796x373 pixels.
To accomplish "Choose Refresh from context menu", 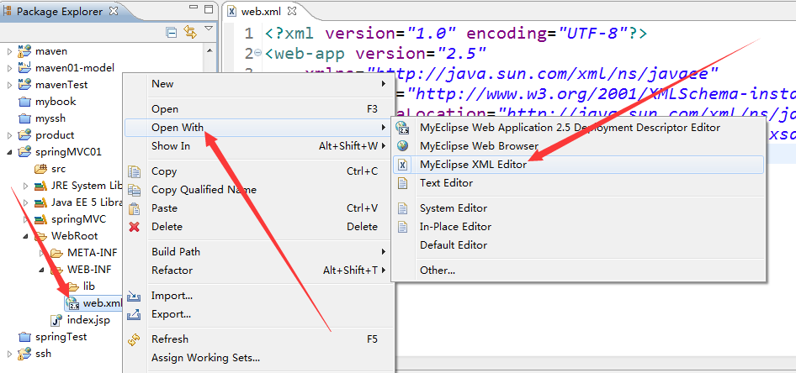I will (x=258, y=339).
